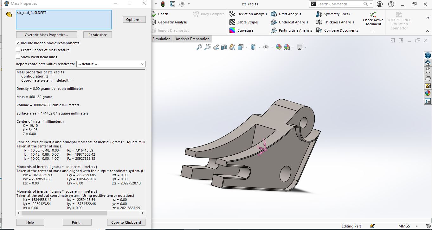Click Copy to Clipboard button
The image size is (432, 230).
click(126, 222)
